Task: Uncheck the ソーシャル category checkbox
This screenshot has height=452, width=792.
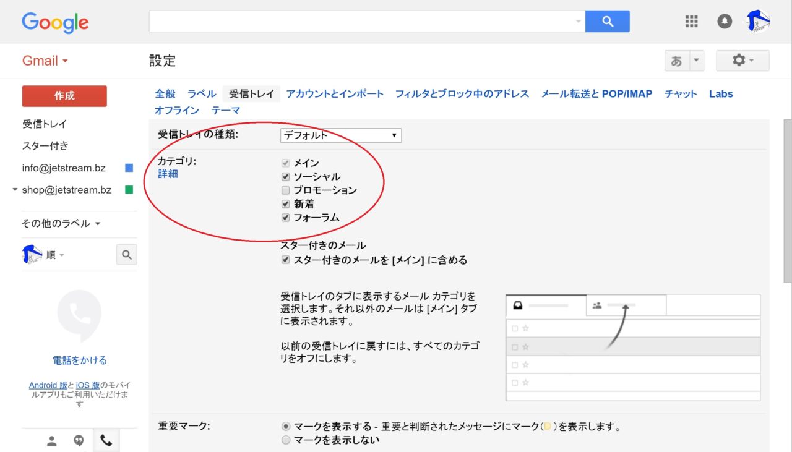Action: tap(285, 177)
